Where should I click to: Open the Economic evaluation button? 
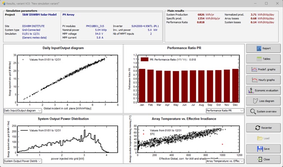coord(263,90)
